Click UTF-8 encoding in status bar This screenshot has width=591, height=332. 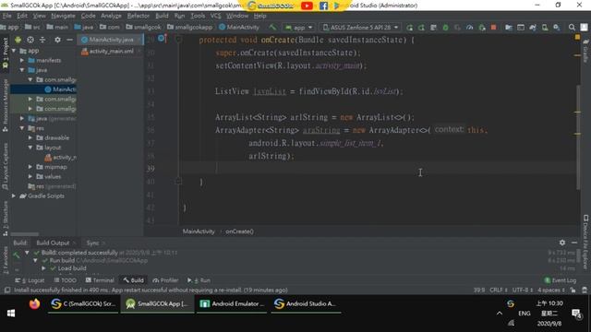[523, 290]
